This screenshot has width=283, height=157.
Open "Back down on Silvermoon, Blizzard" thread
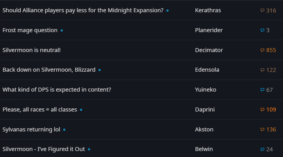[49, 70]
